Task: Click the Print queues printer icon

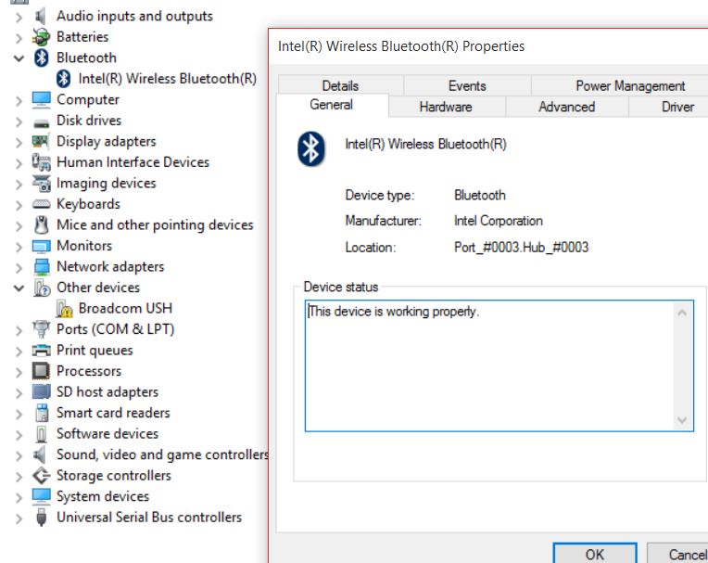Action: pyautogui.click(x=41, y=351)
